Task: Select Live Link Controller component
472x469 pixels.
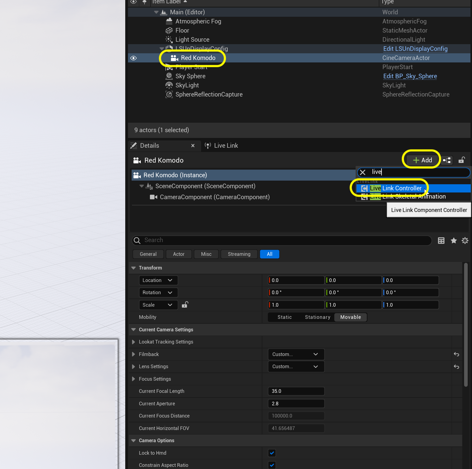Action: (414, 188)
